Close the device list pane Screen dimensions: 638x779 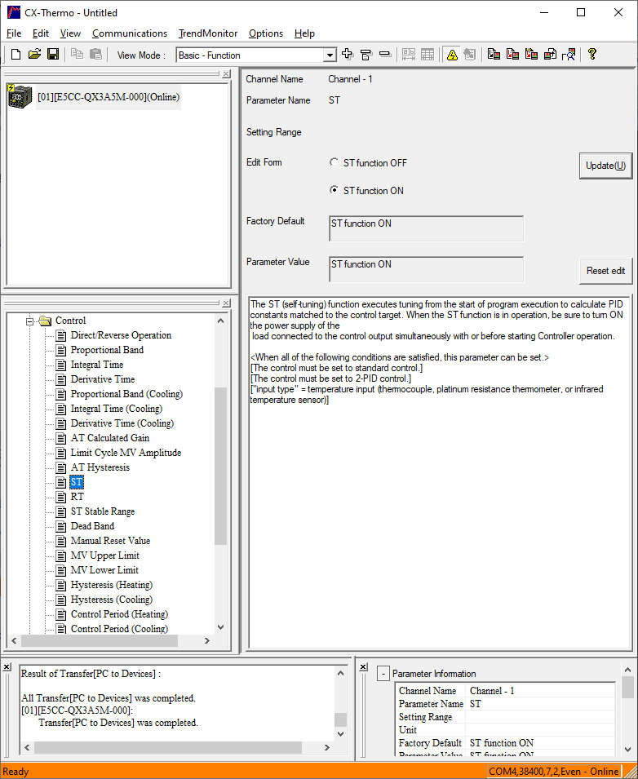pyautogui.click(x=226, y=74)
